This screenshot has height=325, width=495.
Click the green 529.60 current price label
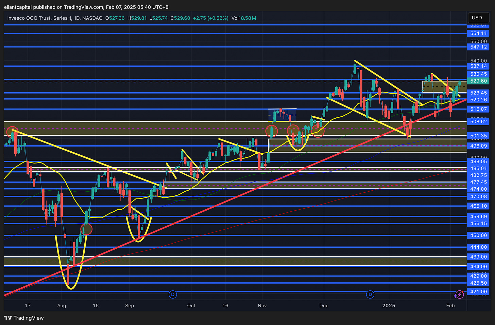[x=479, y=81]
